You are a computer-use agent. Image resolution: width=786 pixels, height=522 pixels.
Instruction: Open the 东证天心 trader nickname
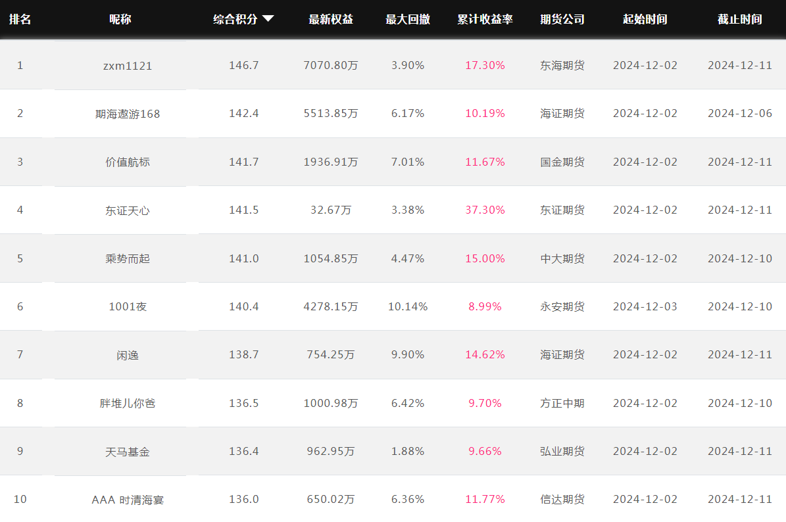coord(128,210)
